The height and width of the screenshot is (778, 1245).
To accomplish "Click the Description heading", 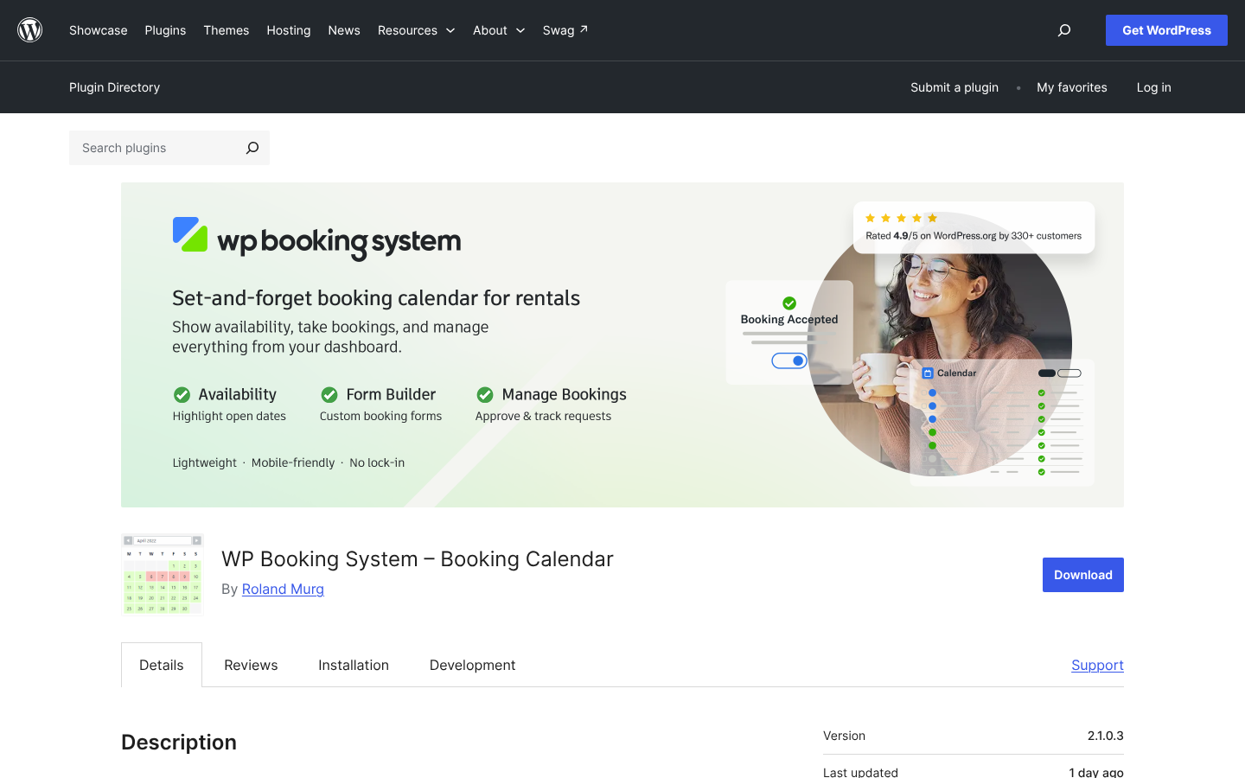I will pyautogui.click(x=179, y=743).
